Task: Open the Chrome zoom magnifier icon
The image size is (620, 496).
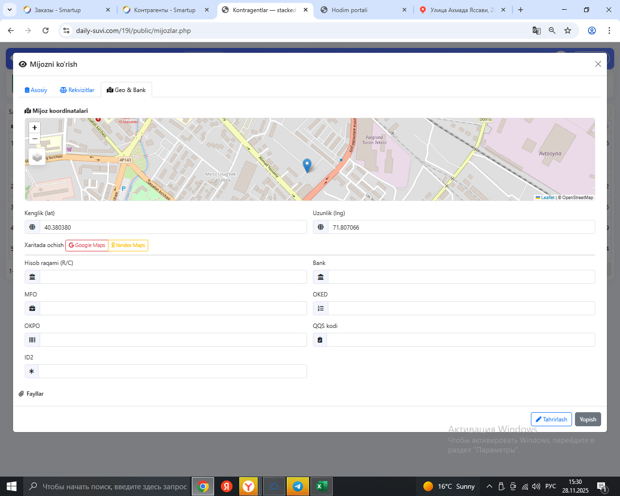Action: click(552, 31)
